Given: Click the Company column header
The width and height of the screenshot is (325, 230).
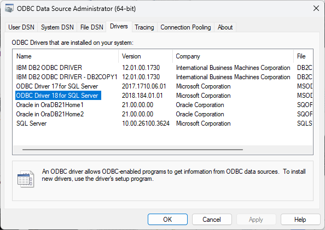Looking at the screenshot, I should tap(233, 56).
